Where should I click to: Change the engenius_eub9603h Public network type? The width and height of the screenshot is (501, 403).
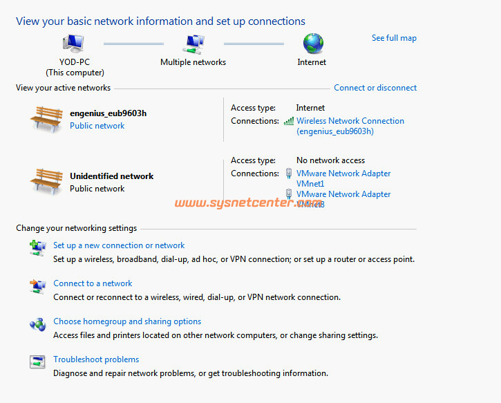(97, 126)
